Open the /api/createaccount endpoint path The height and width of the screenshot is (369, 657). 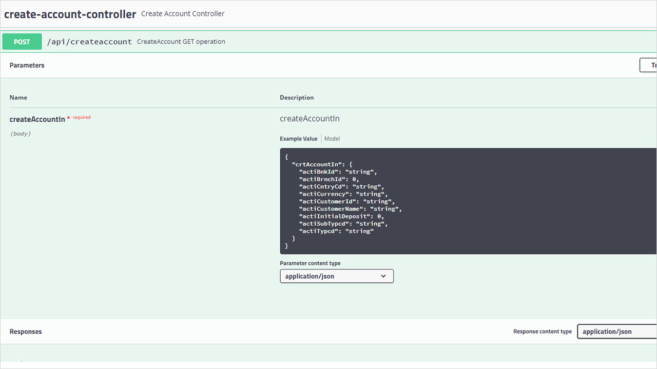[x=89, y=42]
